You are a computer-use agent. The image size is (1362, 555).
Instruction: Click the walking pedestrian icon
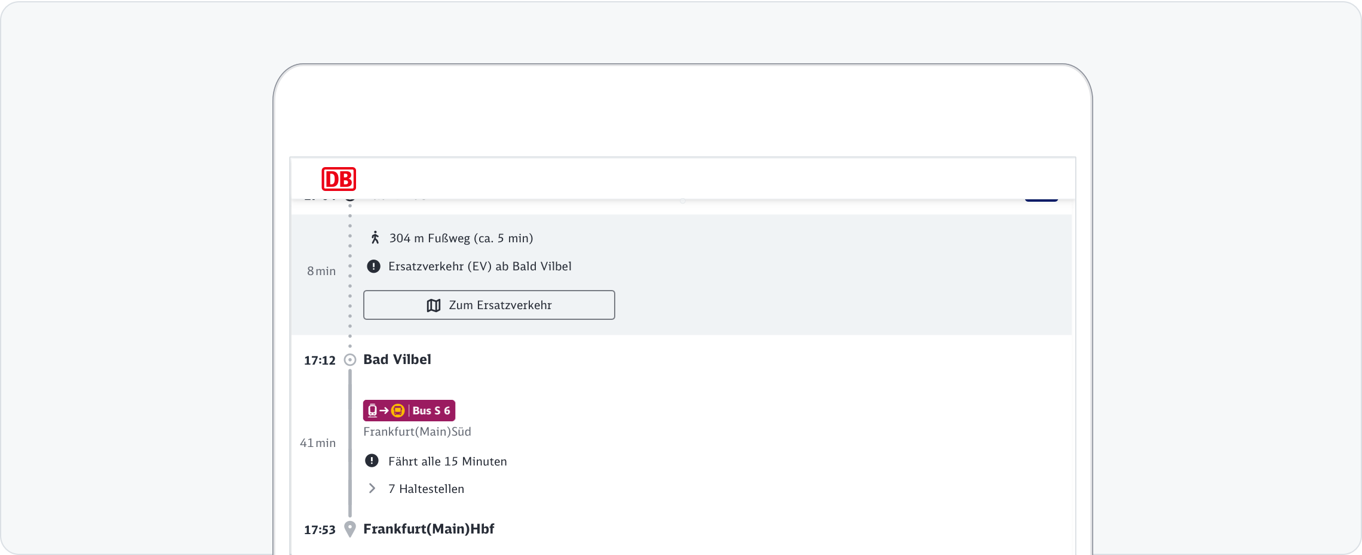(375, 238)
